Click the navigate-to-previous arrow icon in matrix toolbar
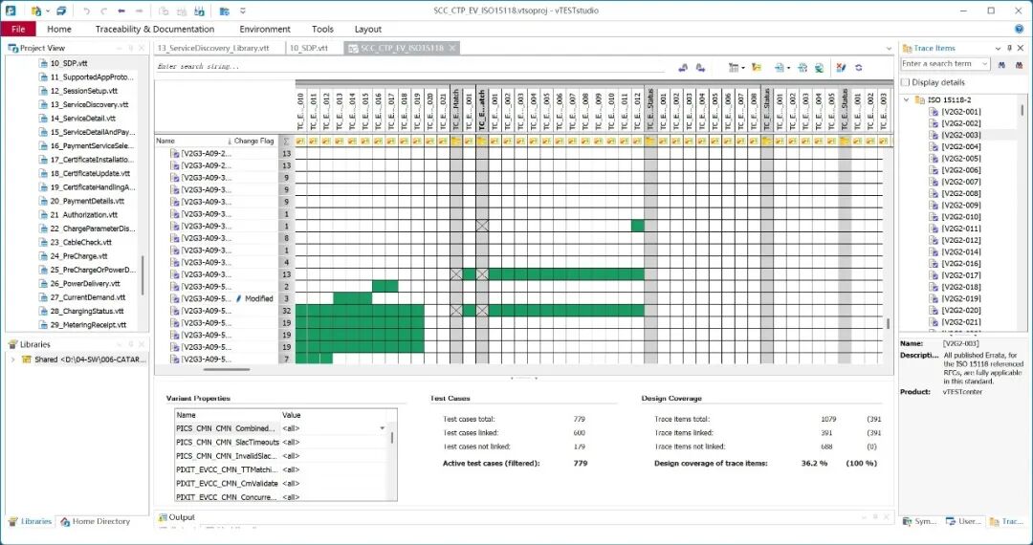 click(x=683, y=67)
